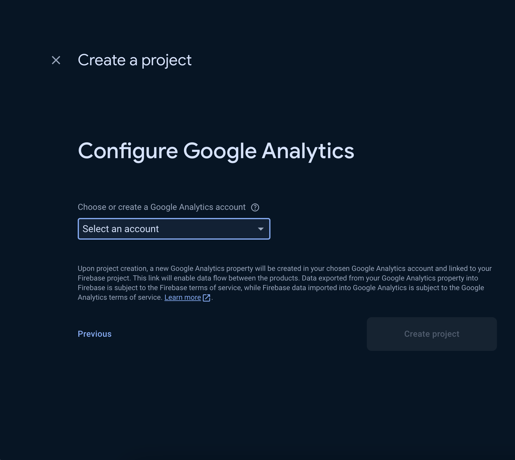Click the line starting "Firebase project. This link"
This screenshot has height=460, width=515.
click(278, 278)
